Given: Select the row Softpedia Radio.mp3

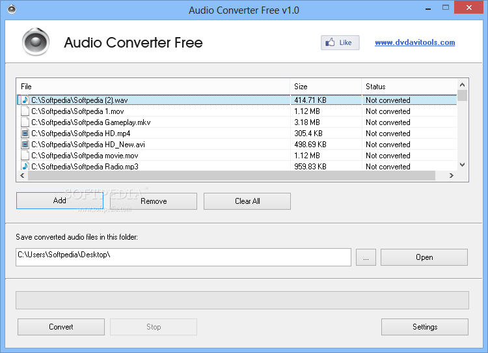Looking at the screenshot, I should (x=237, y=165).
